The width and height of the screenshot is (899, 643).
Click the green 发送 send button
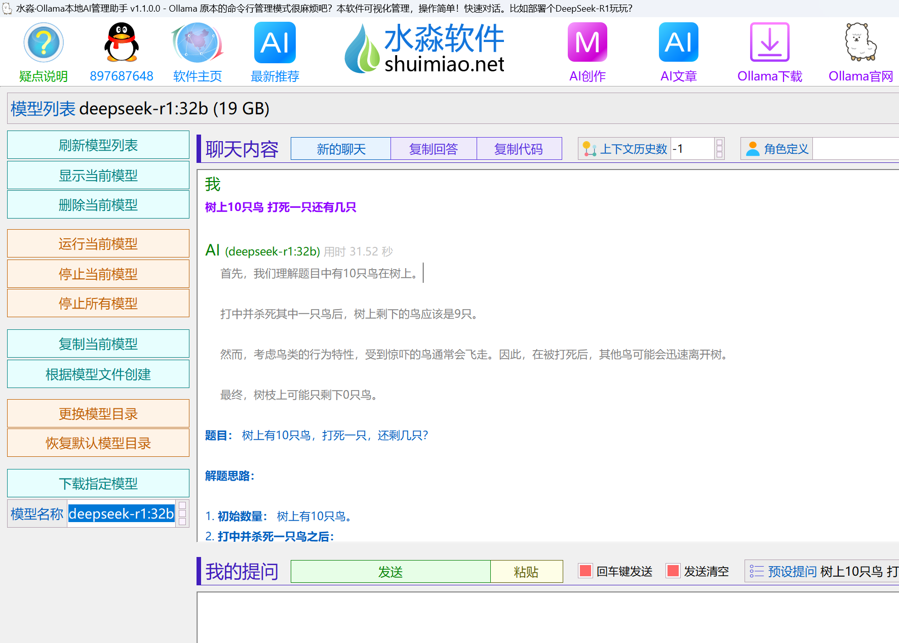(x=390, y=572)
